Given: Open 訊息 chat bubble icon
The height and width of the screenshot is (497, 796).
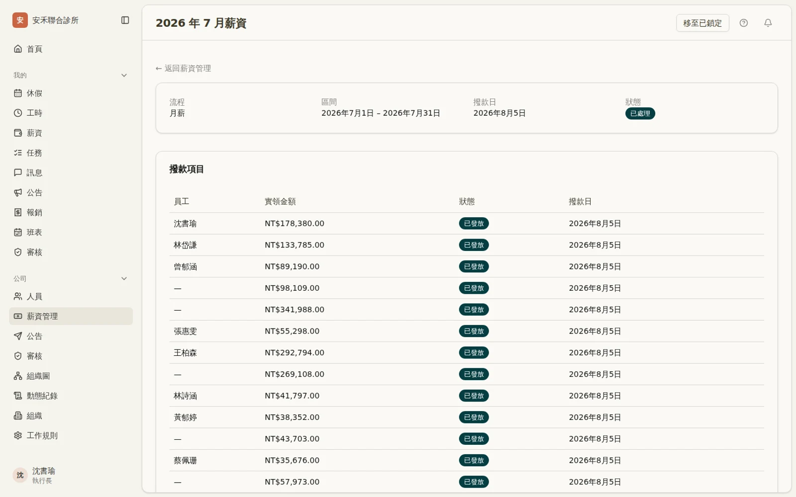Looking at the screenshot, I should point(18,172).
